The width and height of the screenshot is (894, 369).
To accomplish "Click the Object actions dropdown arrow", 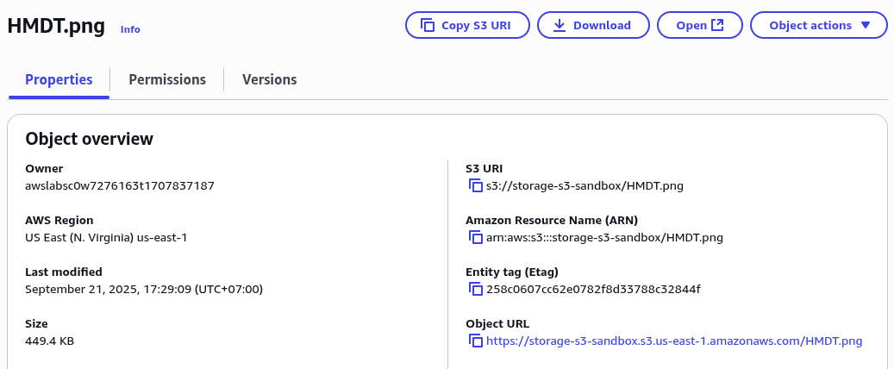I will point(866,25).
